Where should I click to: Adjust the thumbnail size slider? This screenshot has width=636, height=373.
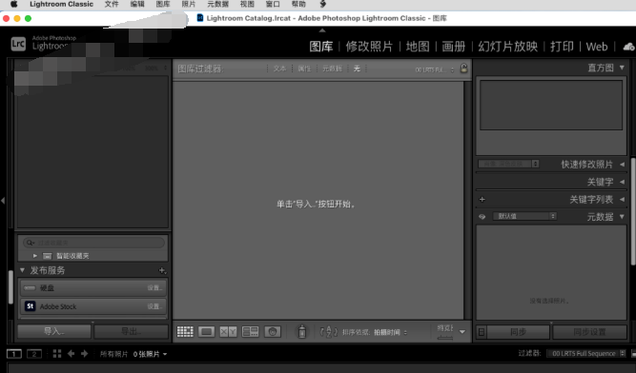[445, 338]
